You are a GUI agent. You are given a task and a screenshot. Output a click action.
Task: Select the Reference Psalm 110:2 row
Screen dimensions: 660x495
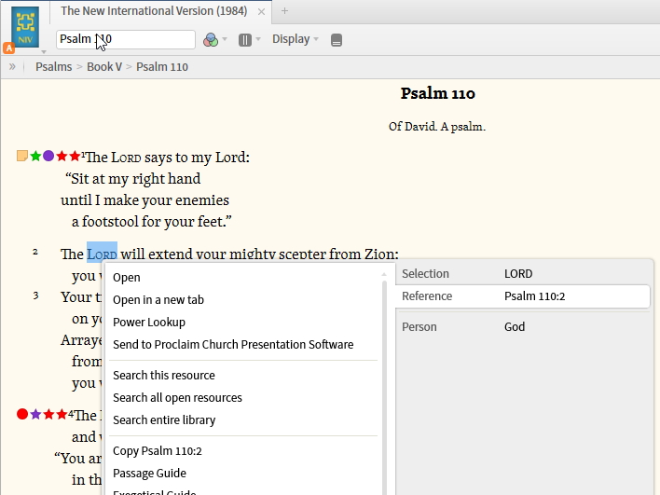(523, 296)
